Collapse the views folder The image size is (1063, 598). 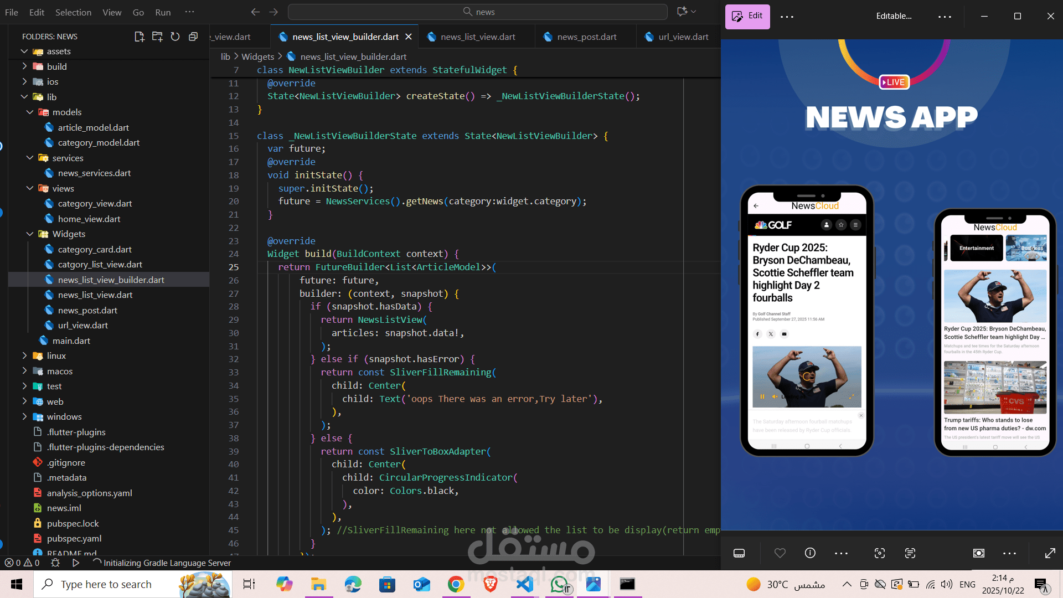coord(30,188)
